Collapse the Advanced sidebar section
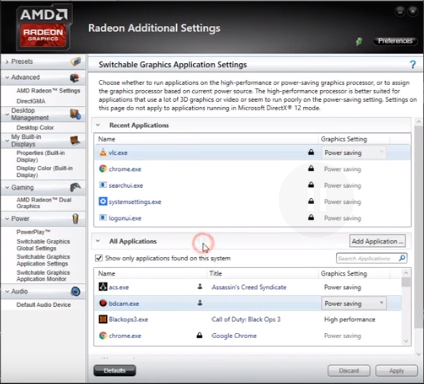This screenshot has width=424, height=384. pos(7,77)
